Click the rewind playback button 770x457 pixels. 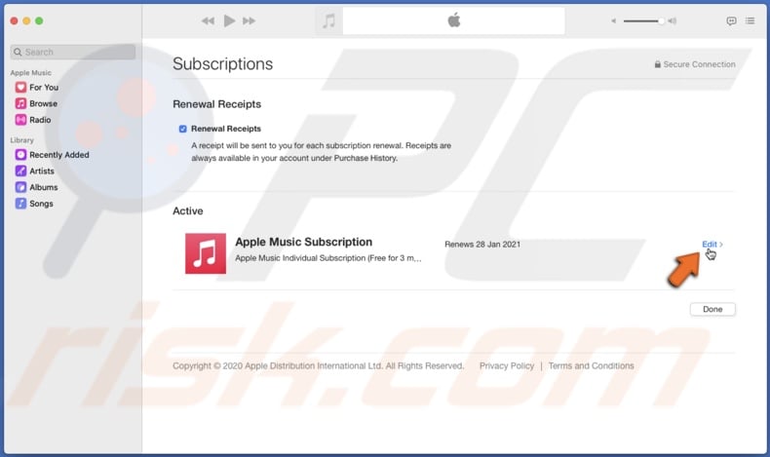coord(208,21)
